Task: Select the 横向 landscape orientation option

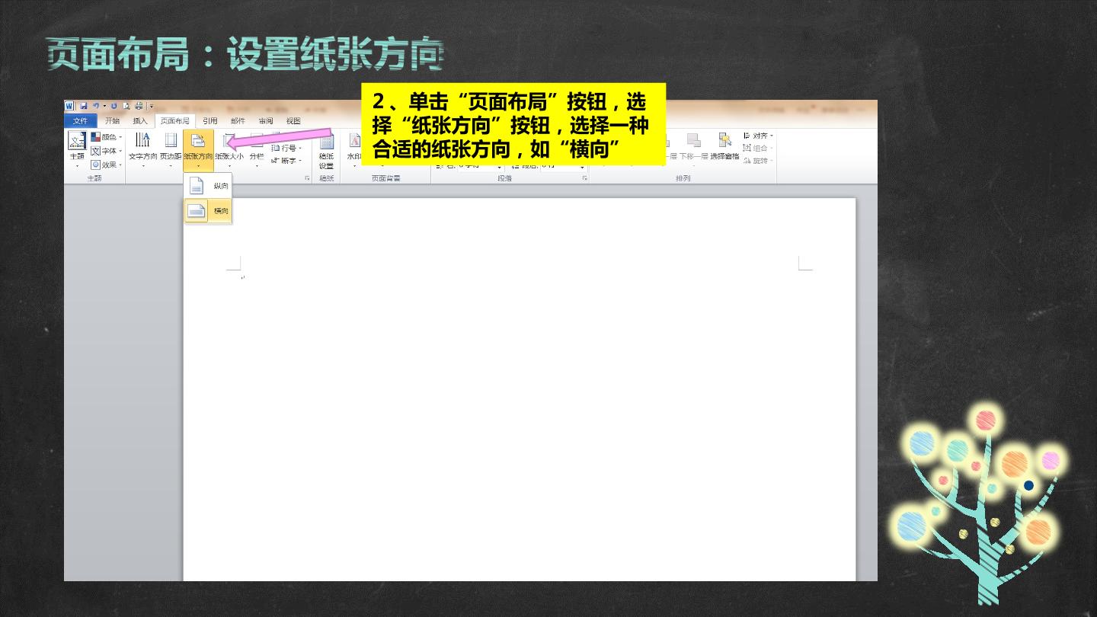Action: pyautogui.click(x=208, y=211)
